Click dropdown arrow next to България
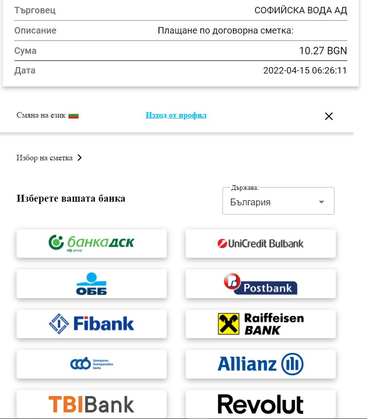367x419 pixels. click(x=322, y=202)
